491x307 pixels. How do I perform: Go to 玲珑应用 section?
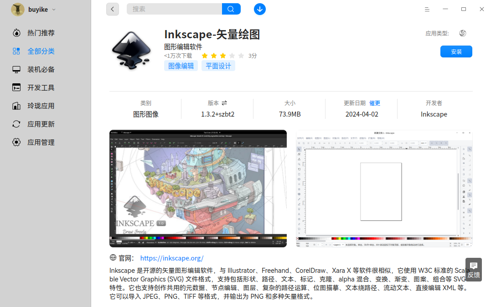click(41, 106)
